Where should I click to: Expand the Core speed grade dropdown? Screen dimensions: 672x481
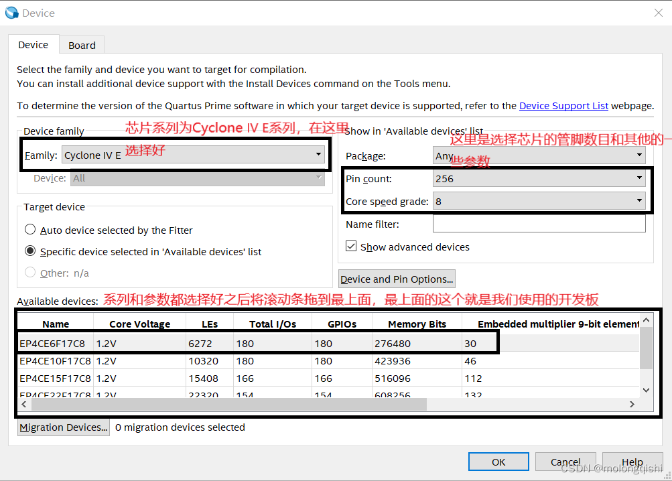point(539,201)
